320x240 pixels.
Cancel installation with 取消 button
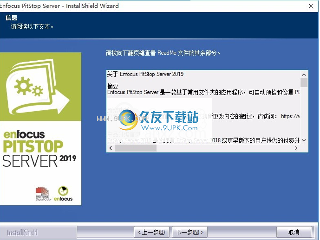[x=294, y=232]
